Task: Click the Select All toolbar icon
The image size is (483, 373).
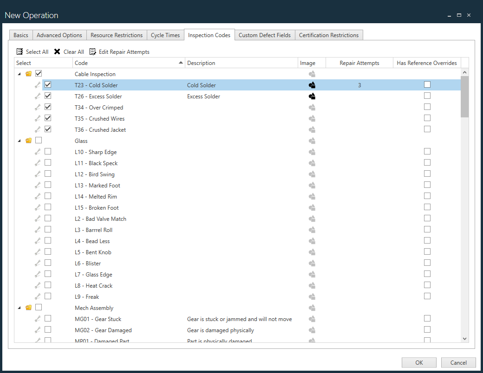Action: click(x=20, y=51)
